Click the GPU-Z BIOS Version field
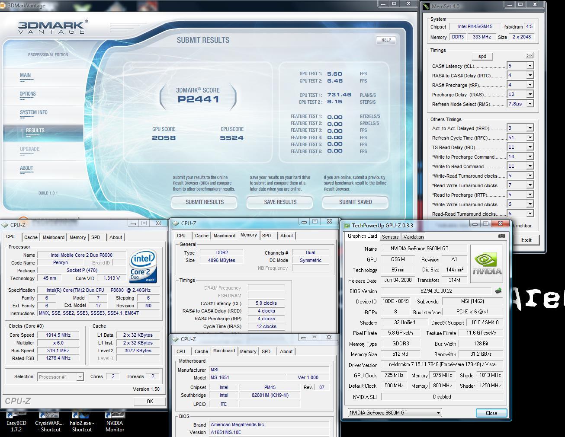Image resolution: width=565 pixels, height=437 pixels. coord(436,291)
